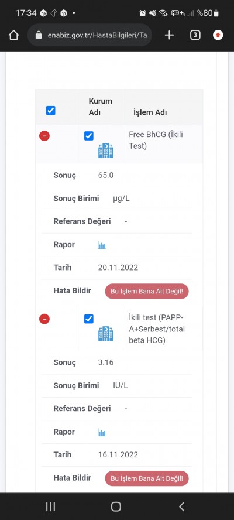This screenshot has height=520, width=234.
Task: Collapse the Free BhCG row details
Action: [44, 136]
